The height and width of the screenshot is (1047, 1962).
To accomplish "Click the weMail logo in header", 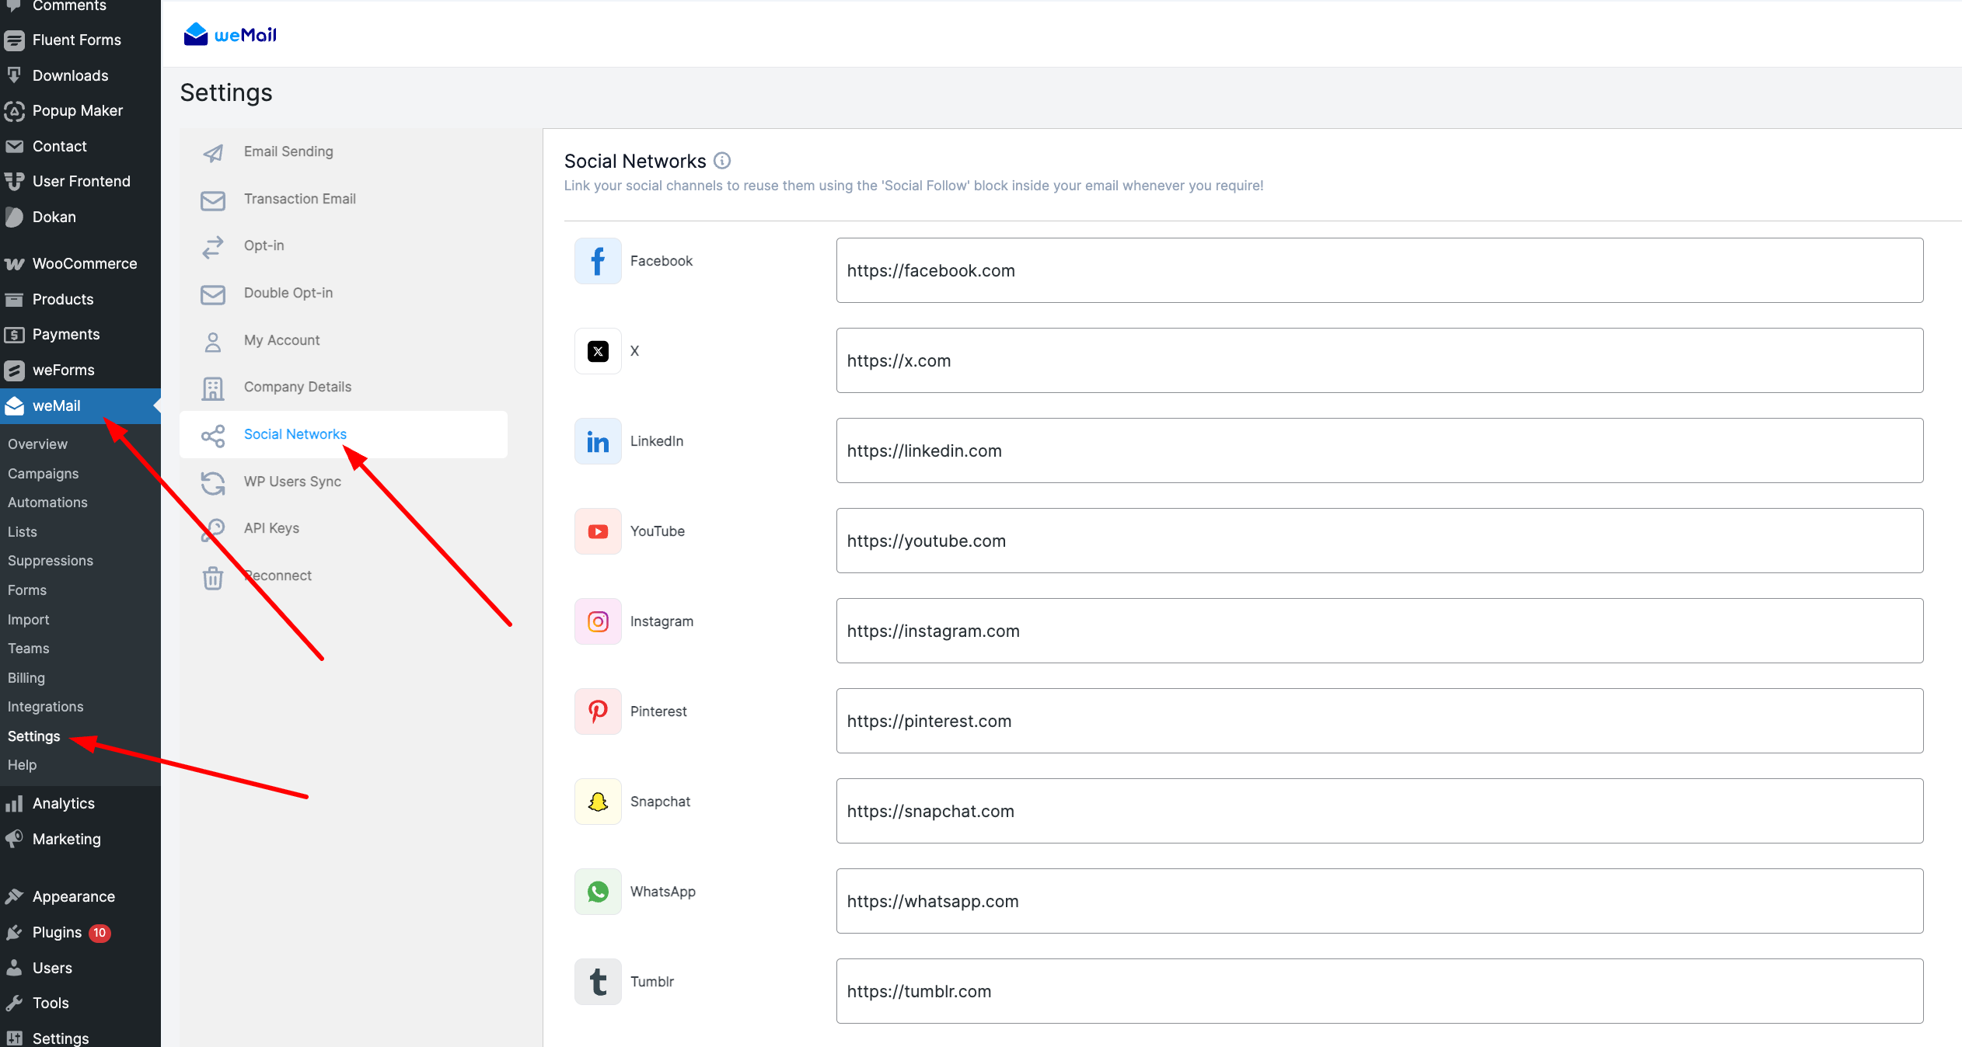I will click(230, 34).
